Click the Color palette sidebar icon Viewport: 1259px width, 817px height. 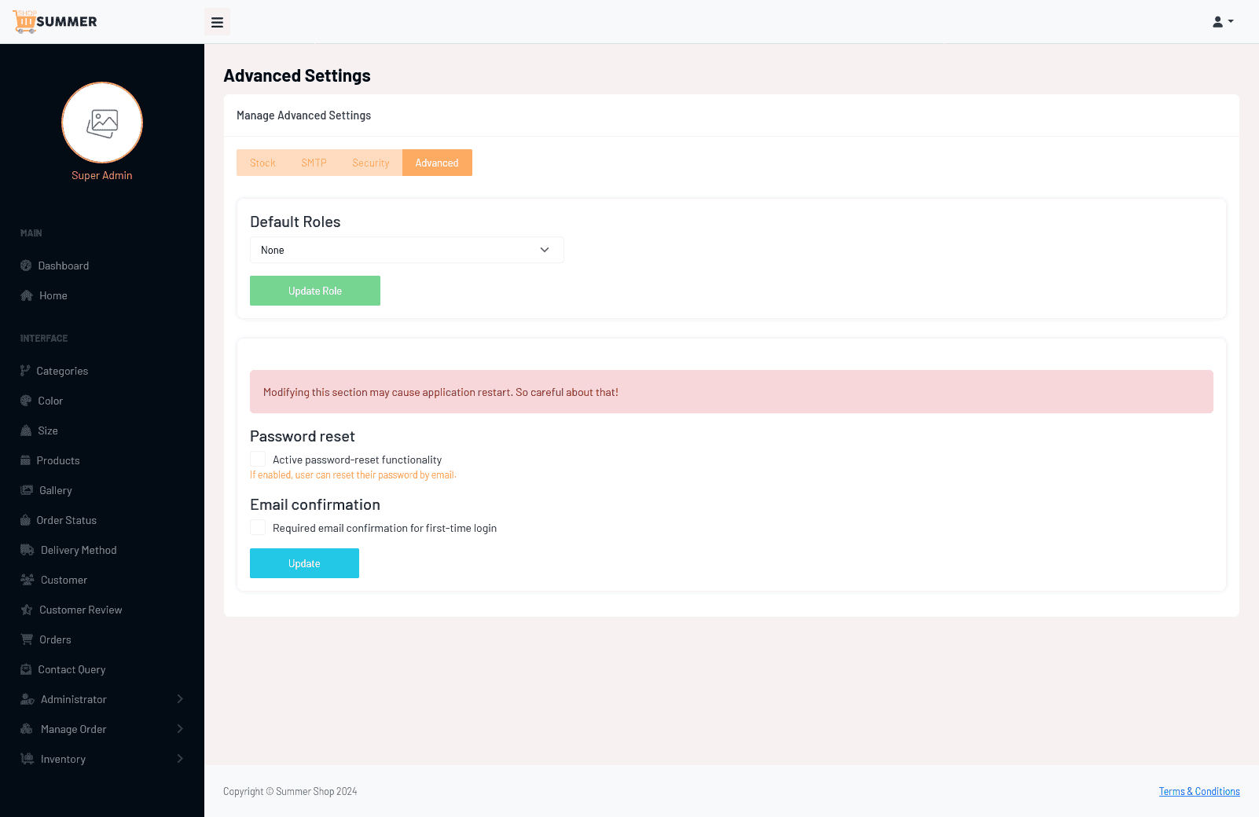pyautogui.click(x=26, y=401)
